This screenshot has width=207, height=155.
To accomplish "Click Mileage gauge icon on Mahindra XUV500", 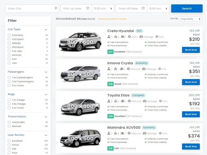I will coord(145,133).
